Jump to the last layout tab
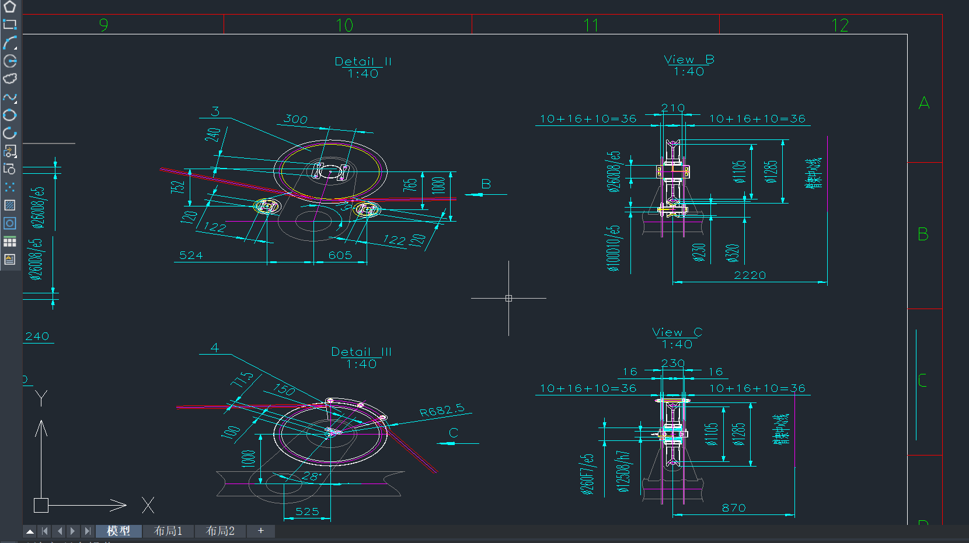This screenshot has width=969, height=543. (87, 531)
